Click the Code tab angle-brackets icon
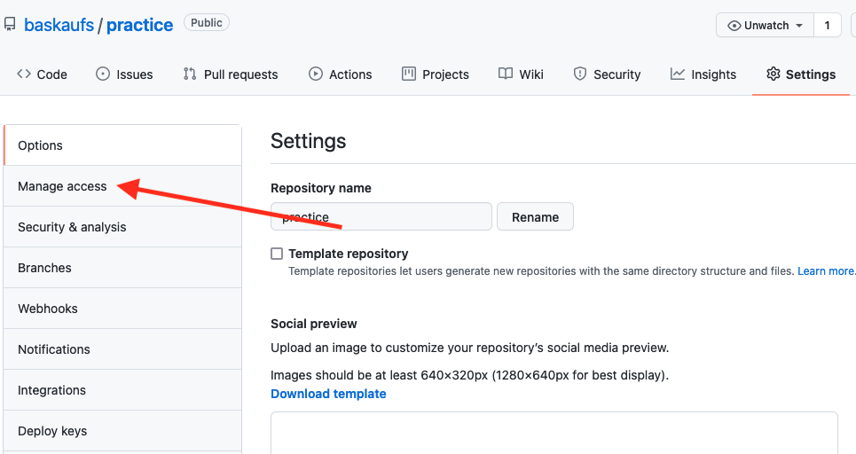Viewport: 856px width, 454px height. (23, 74)
